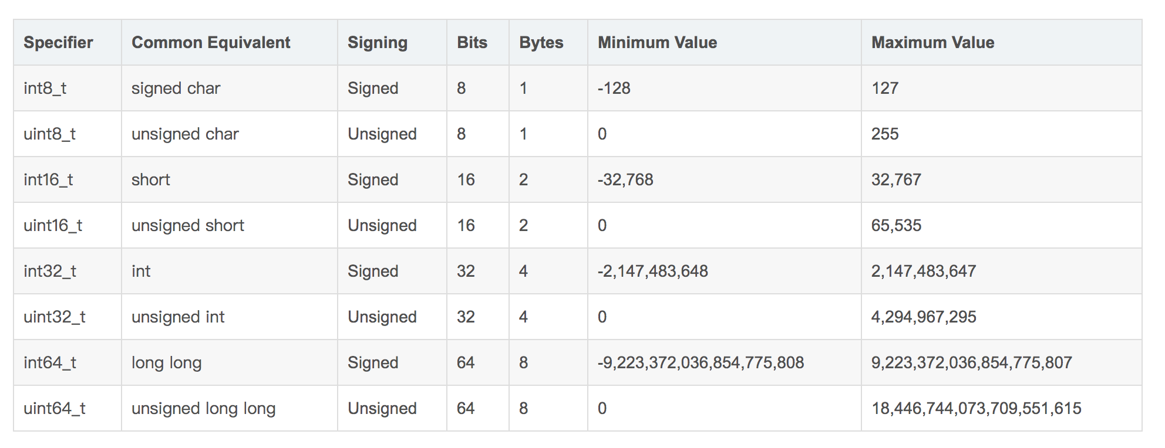Click the int16_t cell

[48, 180]
